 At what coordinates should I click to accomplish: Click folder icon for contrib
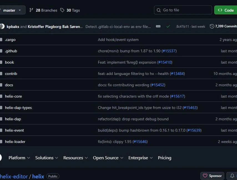[x=1, y=74]
